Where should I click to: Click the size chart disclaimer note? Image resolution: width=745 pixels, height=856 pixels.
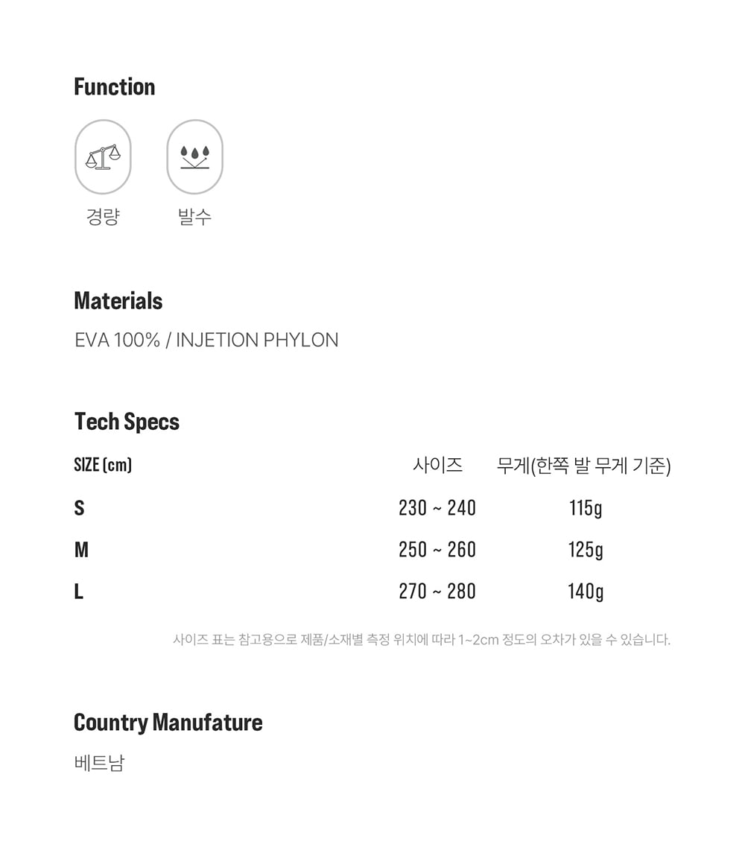[x=422, y=639]
